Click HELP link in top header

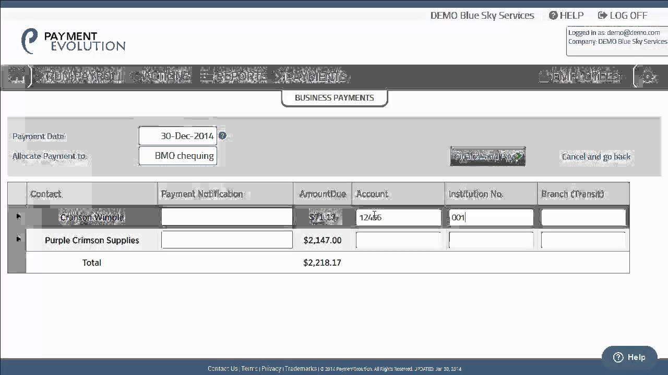(566, 16)
